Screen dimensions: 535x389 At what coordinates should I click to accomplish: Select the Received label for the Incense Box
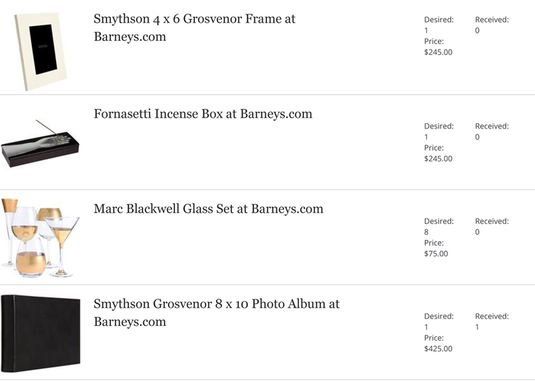pos(492,127)
